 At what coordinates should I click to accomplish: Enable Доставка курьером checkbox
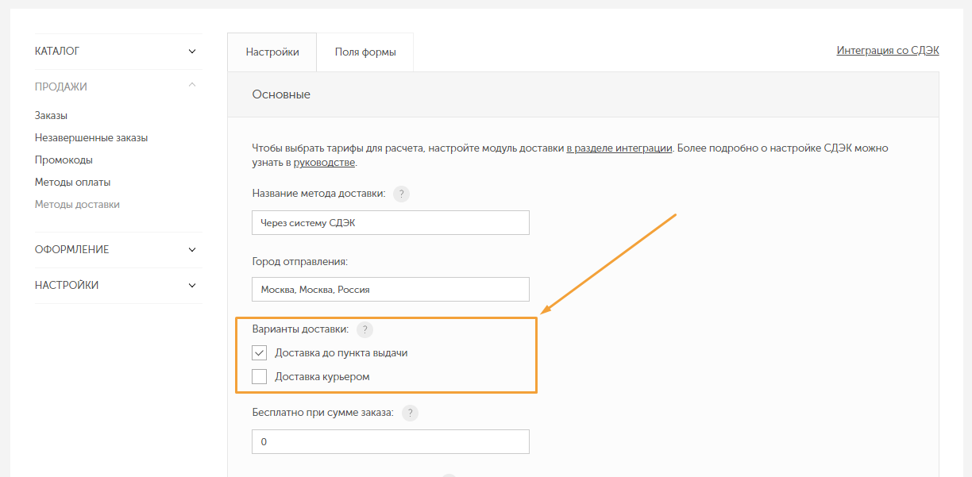[x=259, y=376]
